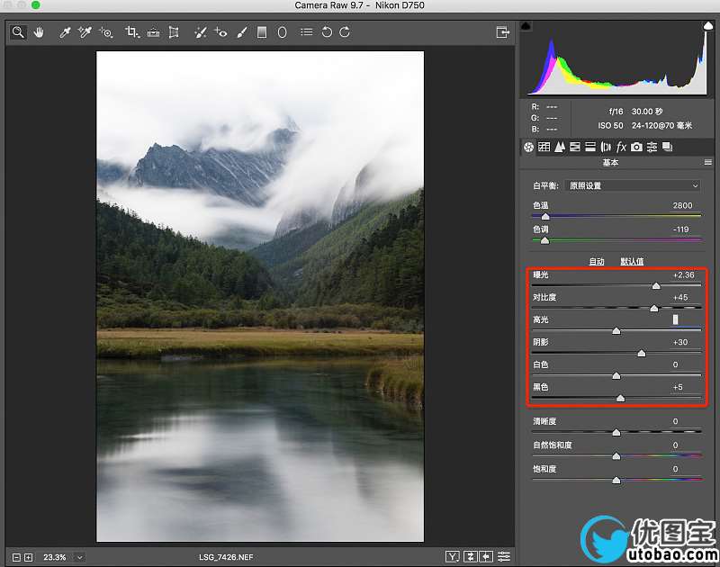Screen dimensions: 720x567
Task: Switch to the Tone Curve panel tab
Action: [x=544, y=147]
